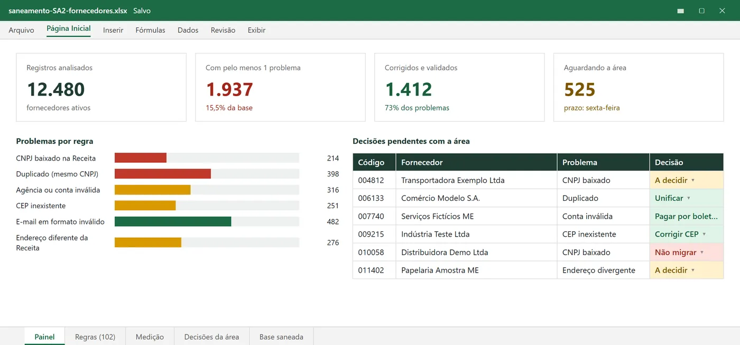Select cell with code 004812
740x345 pixels.
coord(374,180)
